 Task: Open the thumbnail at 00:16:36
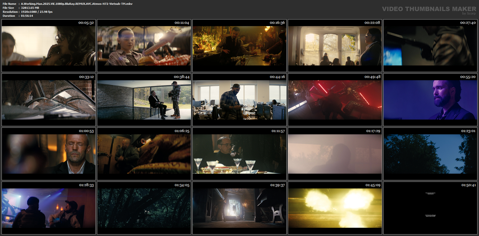pyautogui.click(x=239, y=46)
